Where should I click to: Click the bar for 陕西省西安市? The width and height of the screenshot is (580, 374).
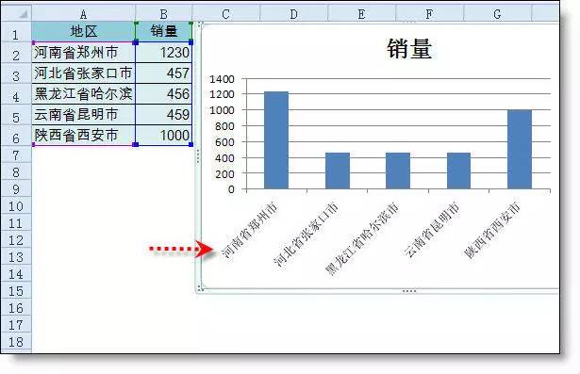coord(520,149)
